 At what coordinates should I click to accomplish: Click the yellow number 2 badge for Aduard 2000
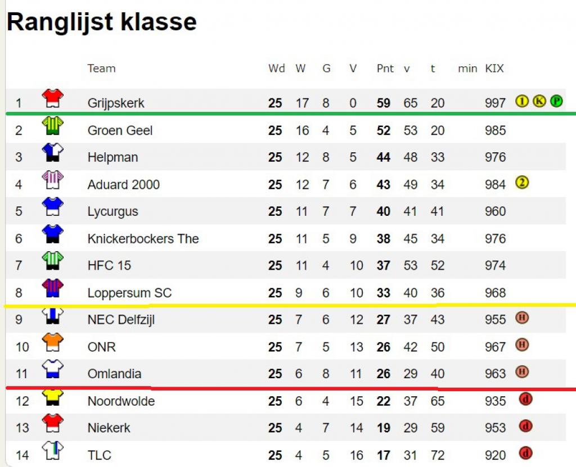[521, 182]
